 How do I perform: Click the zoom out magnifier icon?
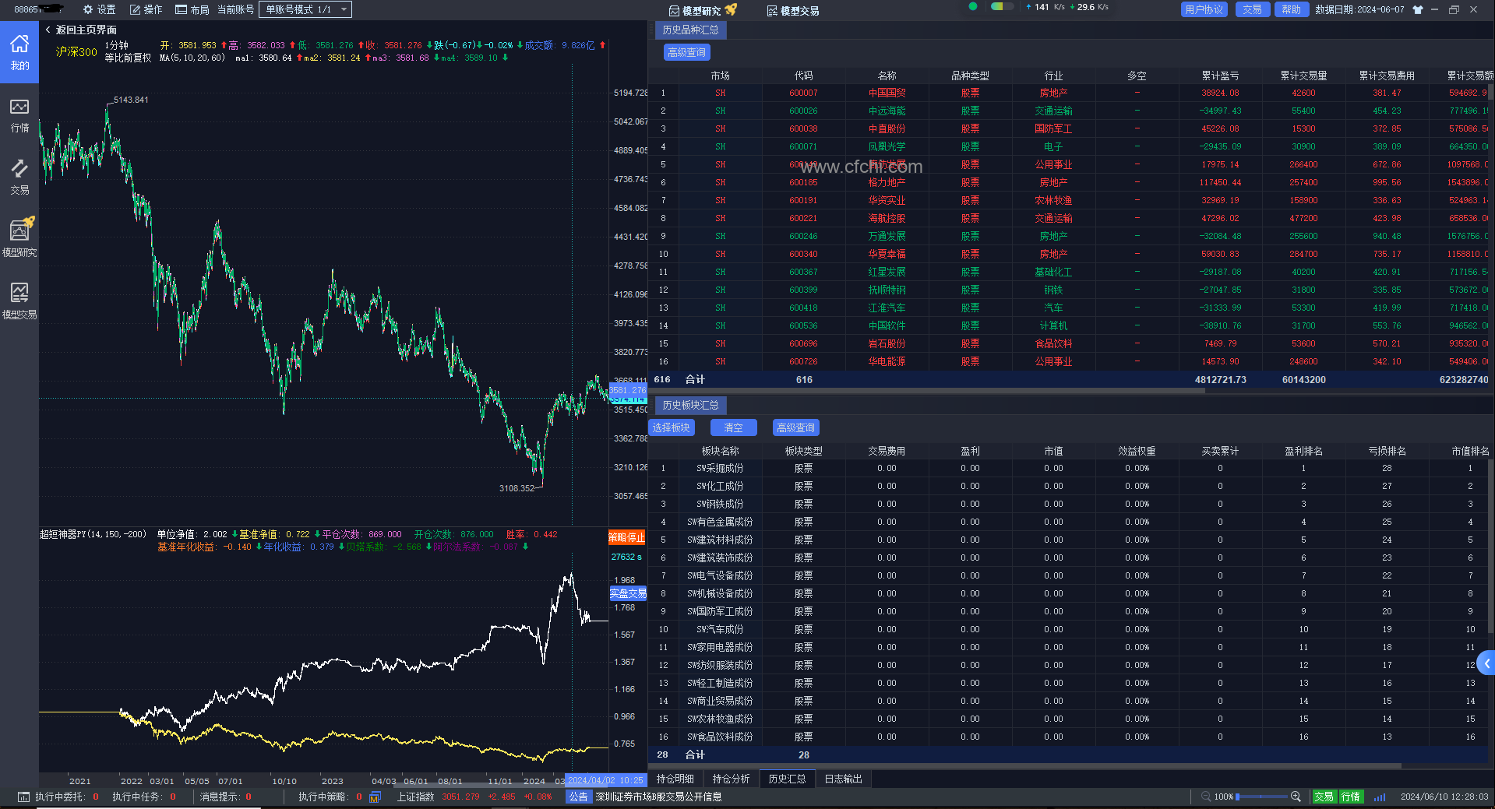[x=1206, y=797]
